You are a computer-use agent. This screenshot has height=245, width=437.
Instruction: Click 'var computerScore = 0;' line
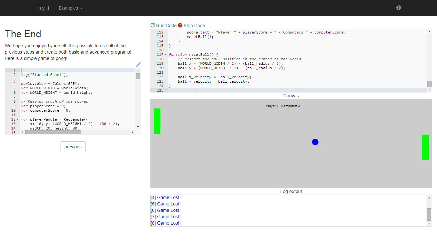[x=45, y=110]
